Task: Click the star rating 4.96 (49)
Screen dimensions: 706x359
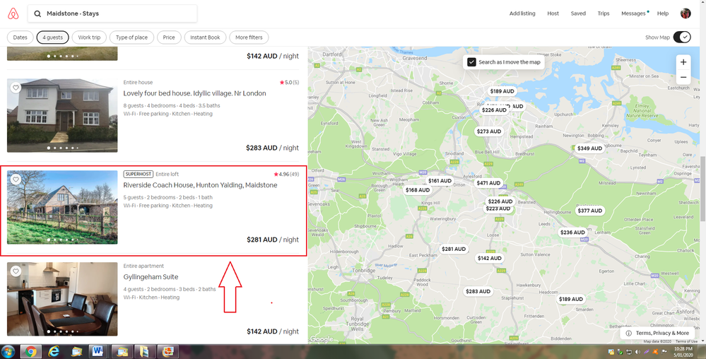Action: pos(286,175)
